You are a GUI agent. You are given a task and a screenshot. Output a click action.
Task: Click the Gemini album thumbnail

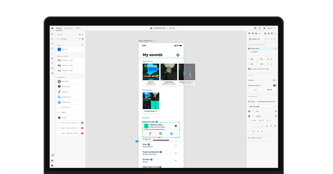(x=151, y=72)
